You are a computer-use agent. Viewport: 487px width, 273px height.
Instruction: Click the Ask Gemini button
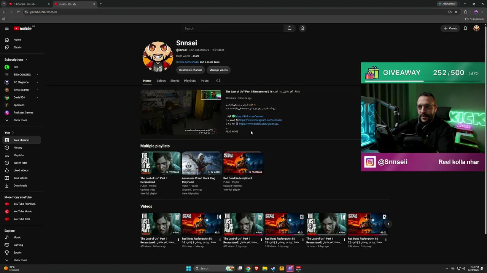point(447,4)
